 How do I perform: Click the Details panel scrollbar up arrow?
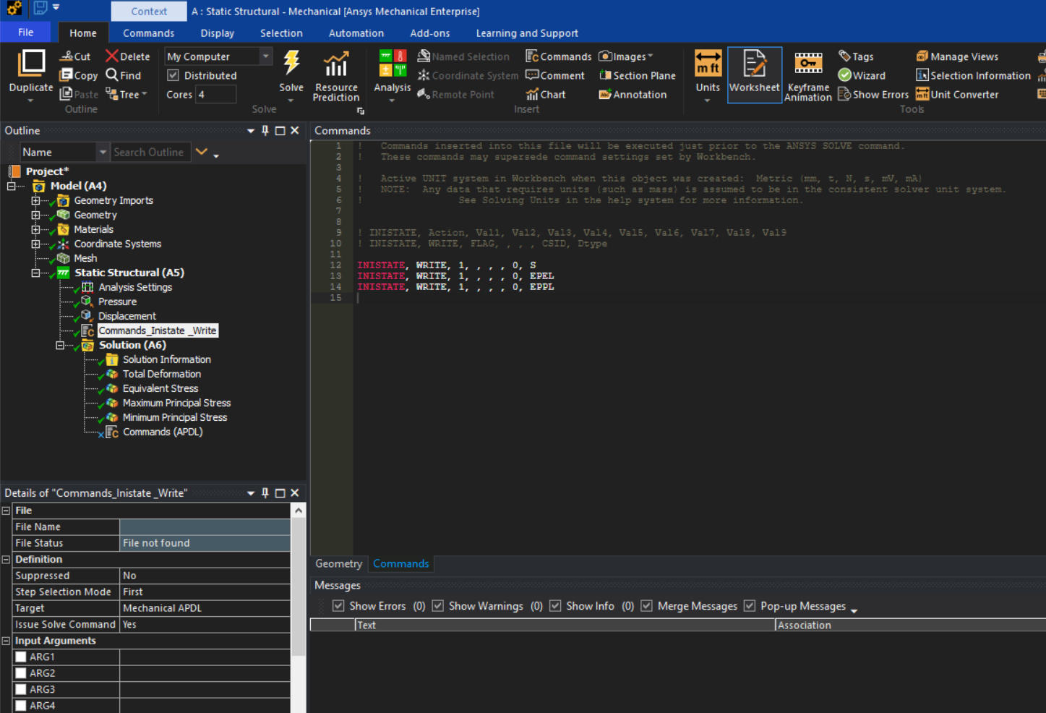point(298,511)
